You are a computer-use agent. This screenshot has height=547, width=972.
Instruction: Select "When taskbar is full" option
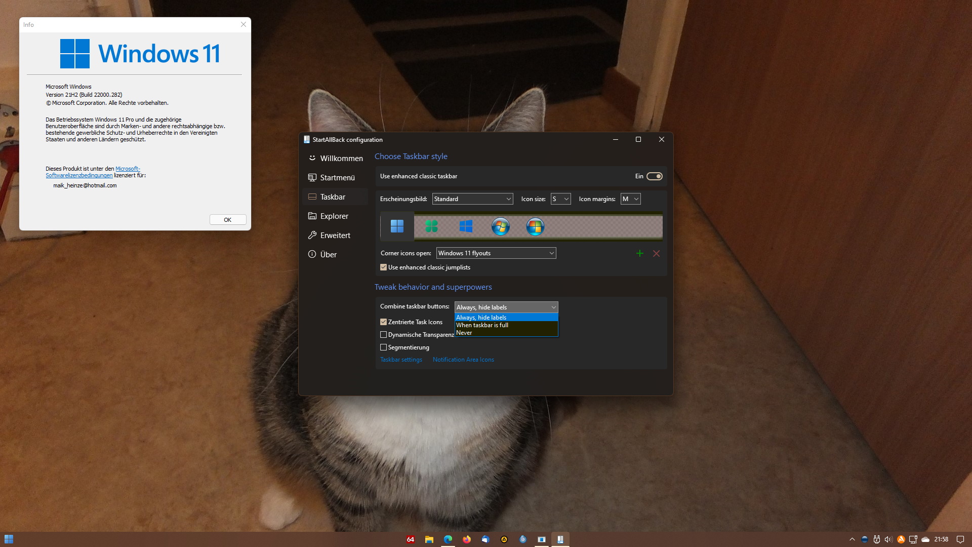pyautogui.click(x=482, y=325)
